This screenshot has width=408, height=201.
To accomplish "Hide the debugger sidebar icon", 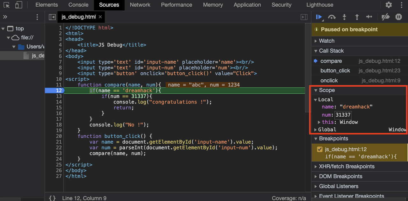I will coord(304,17).
